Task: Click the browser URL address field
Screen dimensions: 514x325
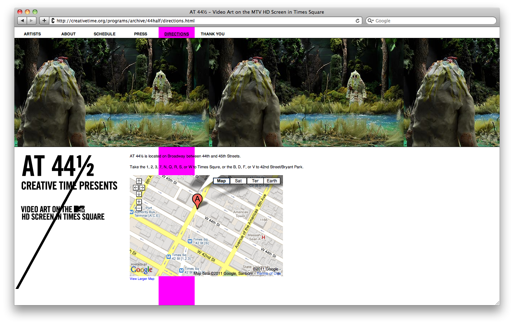Action: 202,21
